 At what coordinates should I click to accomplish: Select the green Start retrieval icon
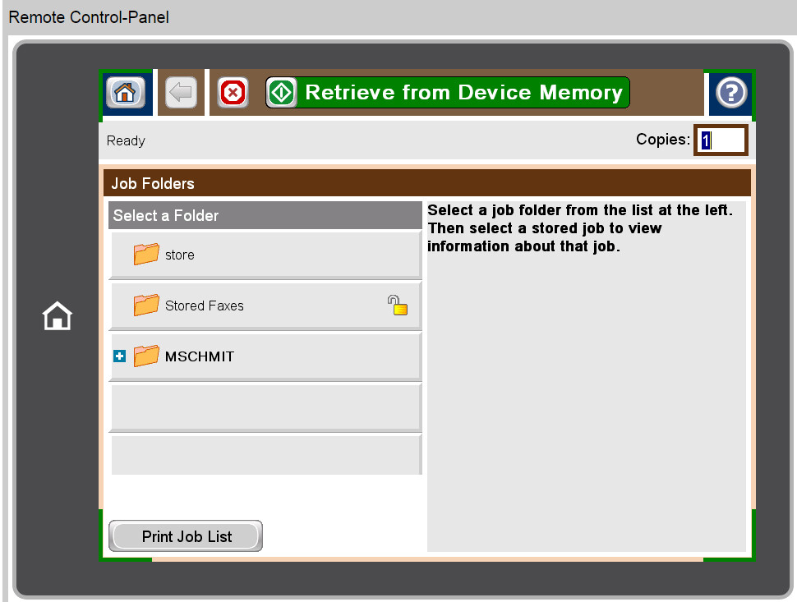point(282,92)
